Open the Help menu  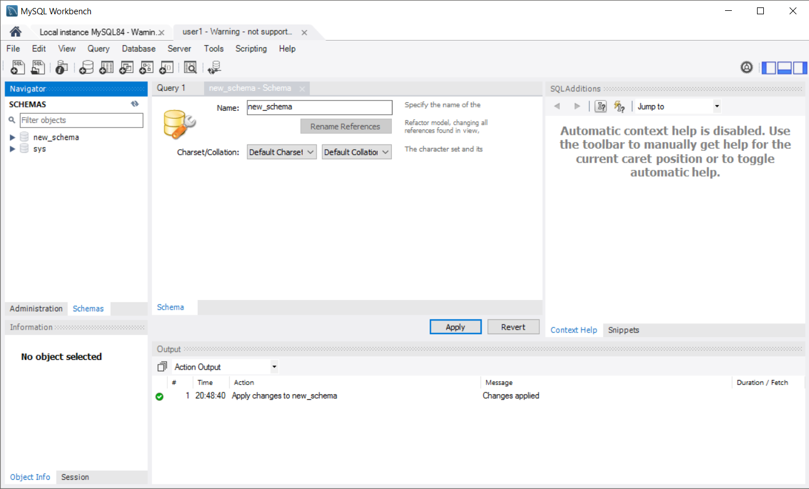287,49
